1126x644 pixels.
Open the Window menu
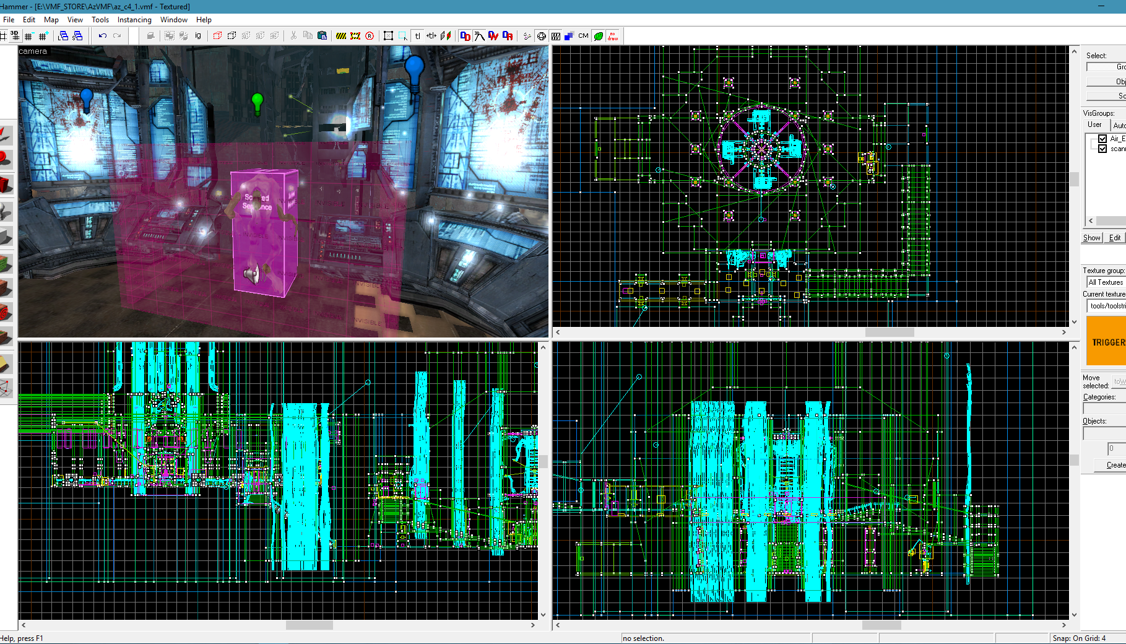[174, 20]
